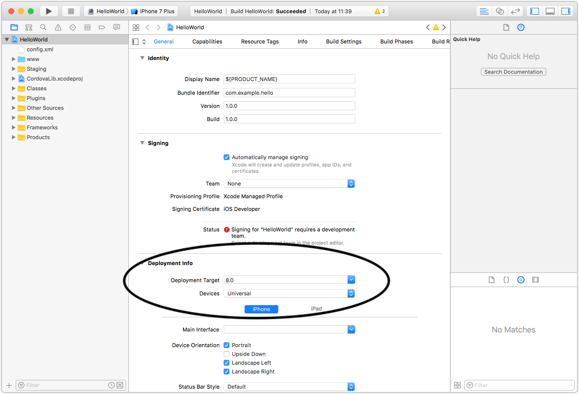Screen dimensions: 579x394
Task: Open the Search navigator magnifier icon
Action: click(43, 27)
